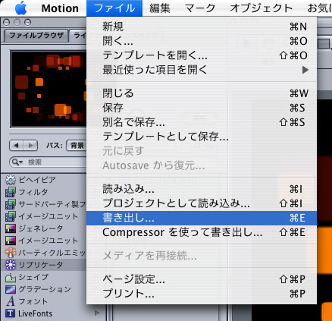The width and height of the screenshot is (332, 321).
Task: Open the マーク menu
Action: (x=200, y=8)
